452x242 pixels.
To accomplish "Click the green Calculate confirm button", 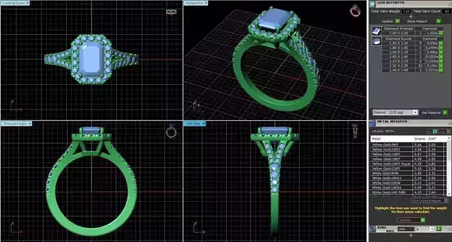I will (x=423, y=220).
